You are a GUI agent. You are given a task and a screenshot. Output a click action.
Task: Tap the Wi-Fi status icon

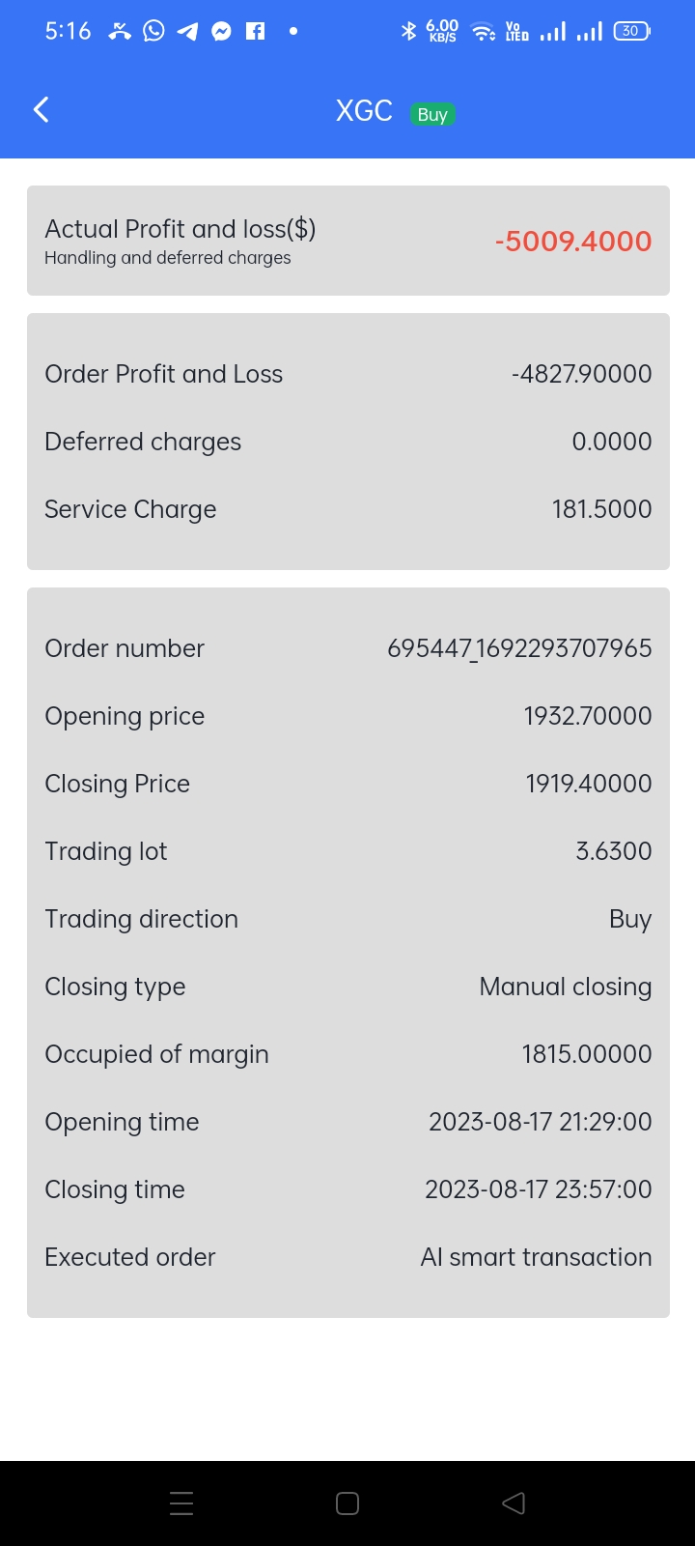[483, 32]
